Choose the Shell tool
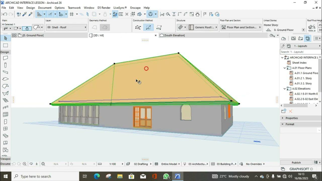The height and width of the screenshot is (181, 322). click(x=6, y=93)
